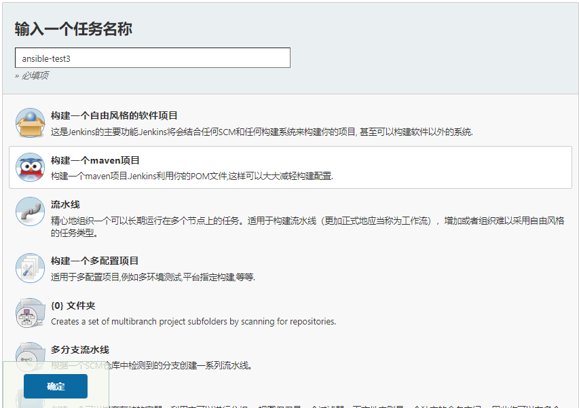Screen dimensions: 579x408
Task: Choose the pipeline pipe icon
Action: pos(31,212)
